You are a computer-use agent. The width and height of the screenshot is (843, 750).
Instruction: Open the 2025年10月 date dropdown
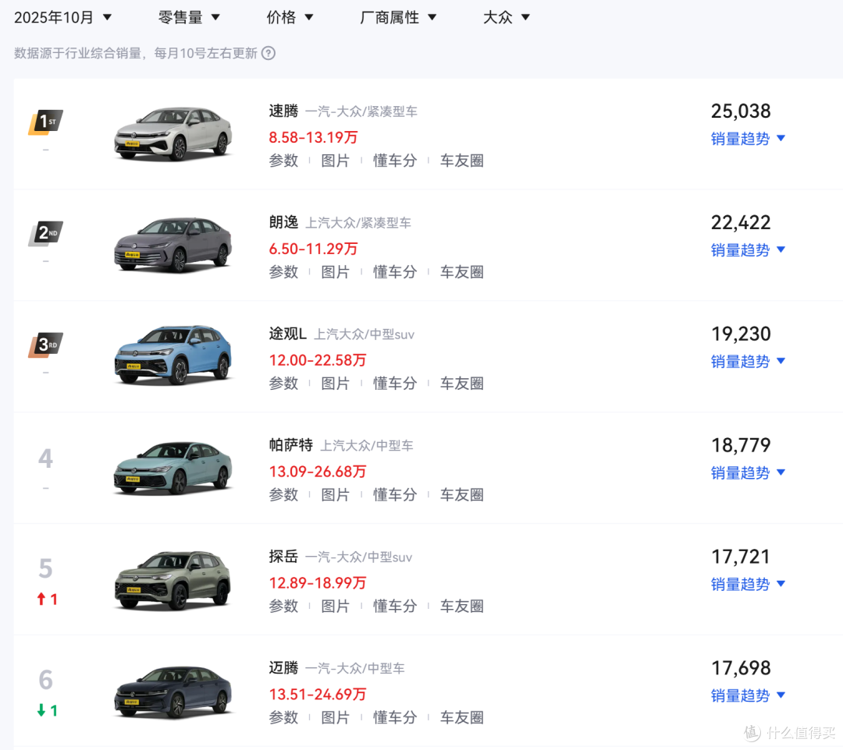62,17
